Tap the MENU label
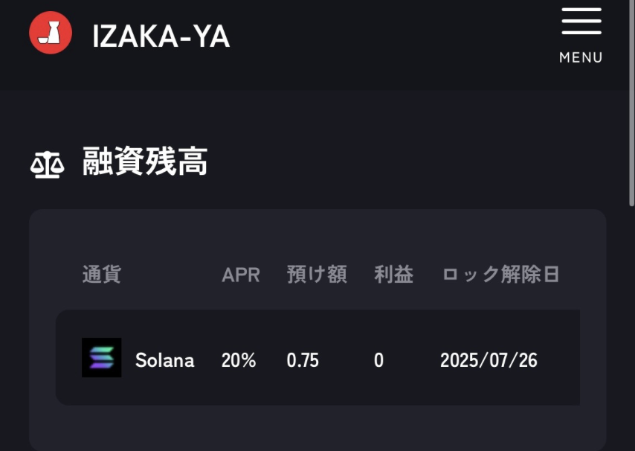Screen dimensions: 635x451 point(581,57)
